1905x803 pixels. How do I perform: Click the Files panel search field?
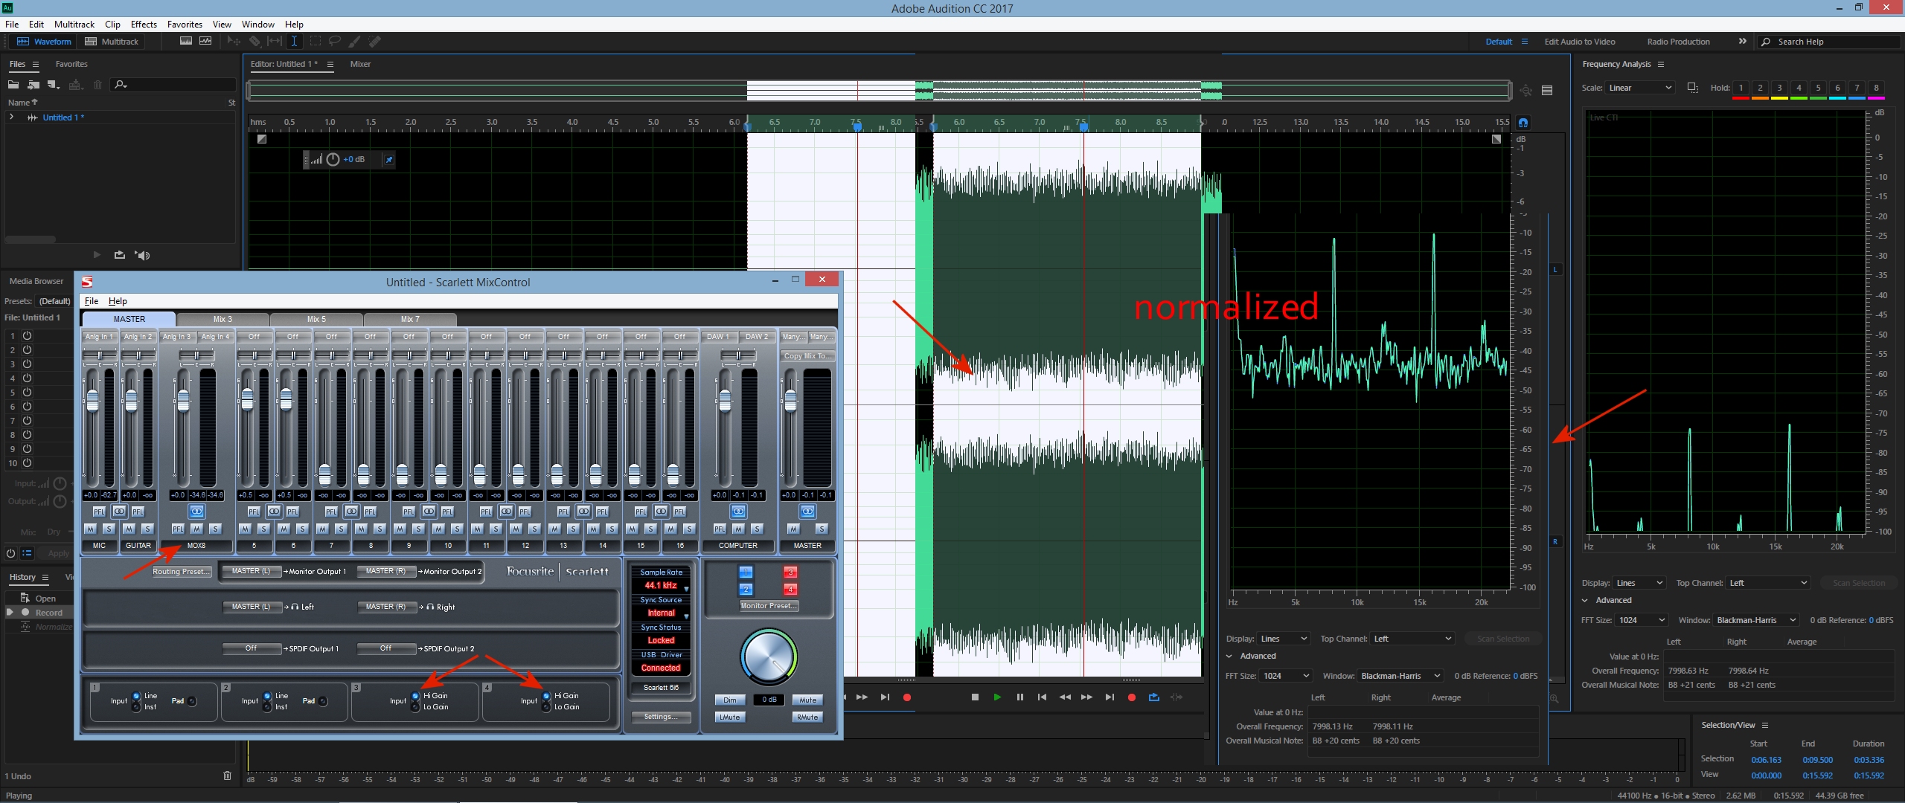coord(174,85)
